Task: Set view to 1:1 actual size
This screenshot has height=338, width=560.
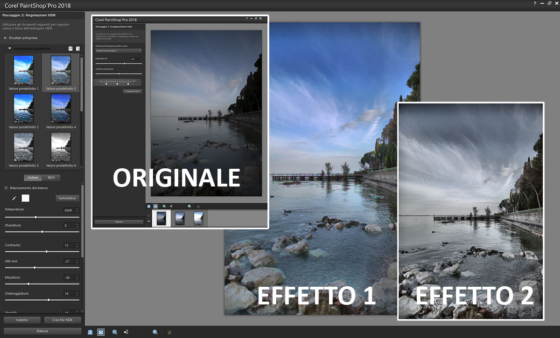Action: [x=91, y=332]
